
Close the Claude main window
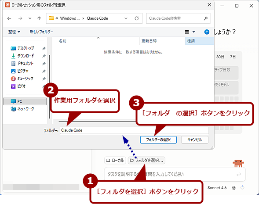pyautogui.click(x=251, y=6)
